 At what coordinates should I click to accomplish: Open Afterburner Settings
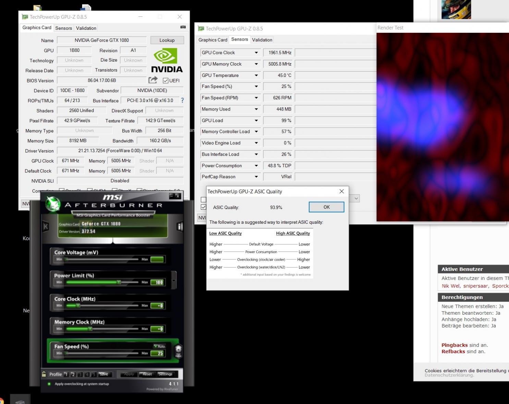click(x=165, y=374)
